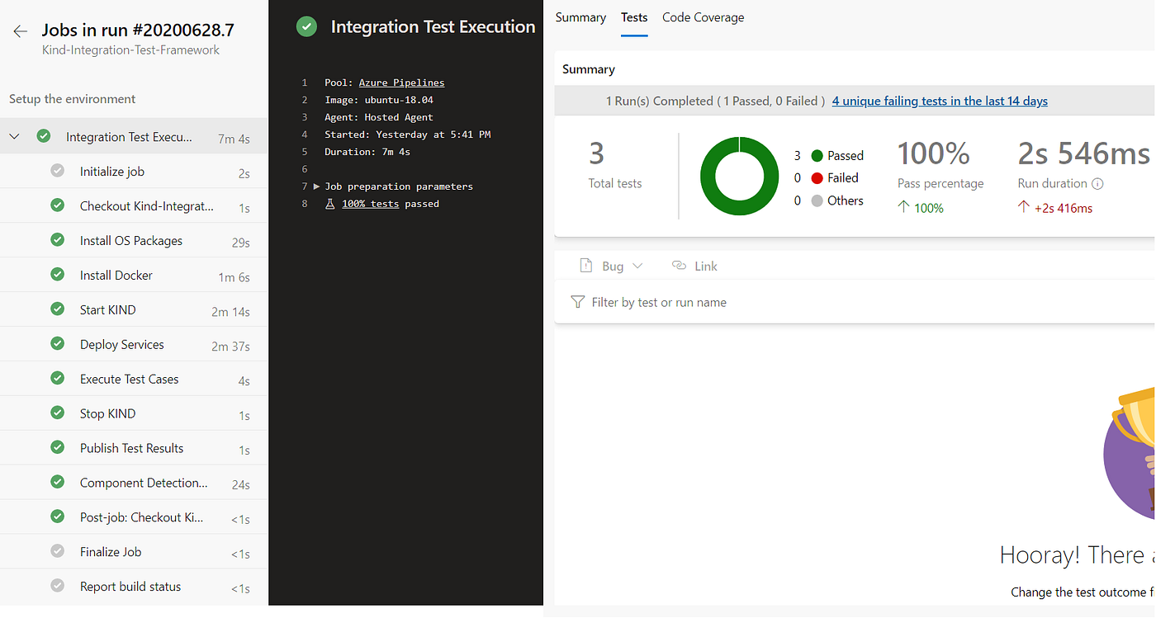
Task: Open the Code Coverage tab
Action: tap(703, 17)
